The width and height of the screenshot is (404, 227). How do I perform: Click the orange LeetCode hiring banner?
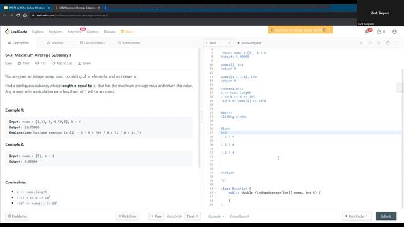click(300, 30)
